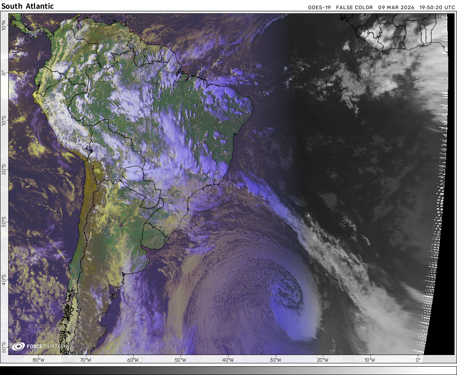
Task: Click the 50°W longitude marker
Action: click(180, 360)
